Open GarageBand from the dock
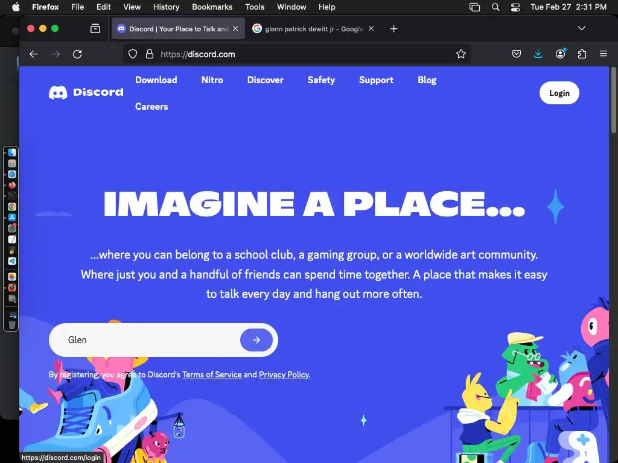The image size is (618, 463). pyautogui.click(x=12, y=250)
